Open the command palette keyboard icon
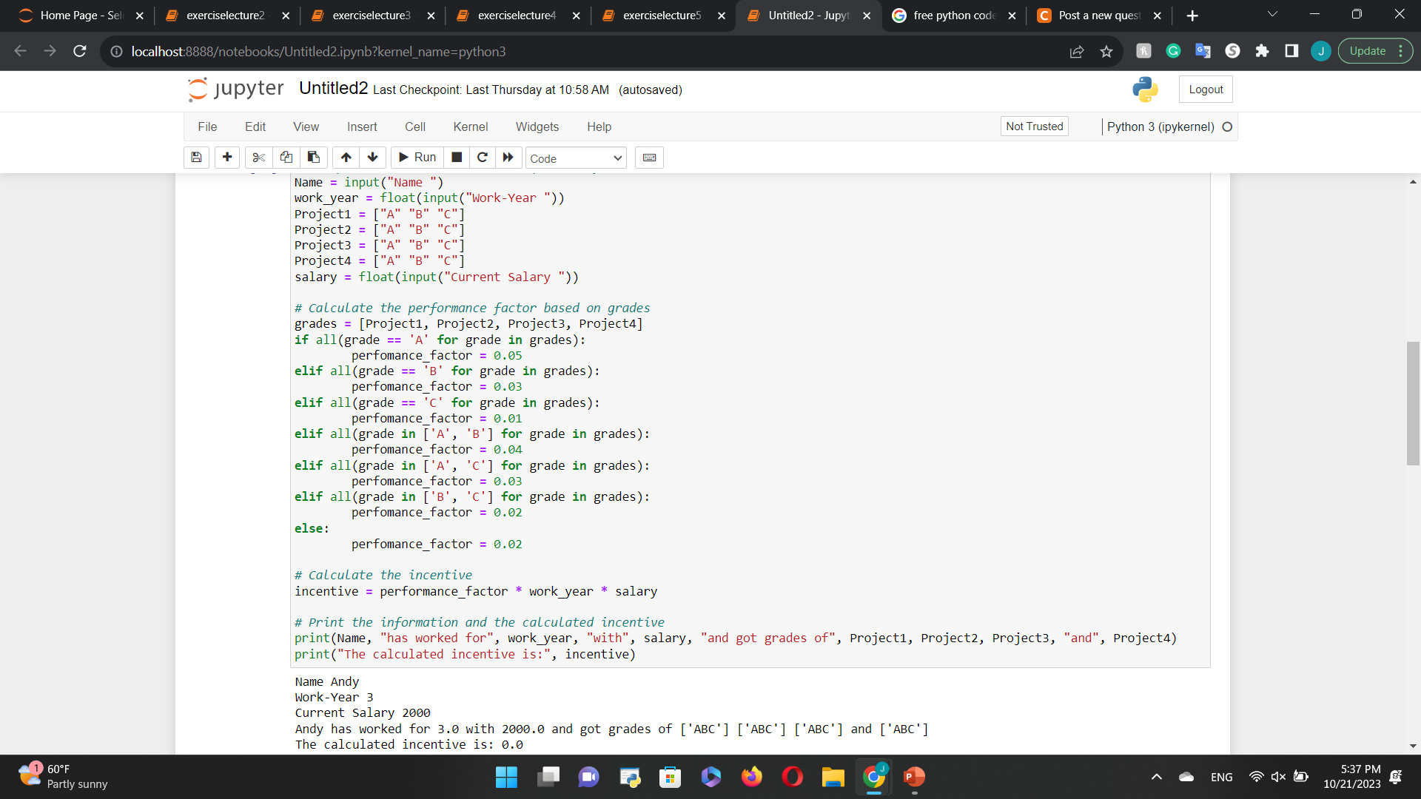Image resolution: width=1421 pixels, height=799 pixels. [648, 158]
